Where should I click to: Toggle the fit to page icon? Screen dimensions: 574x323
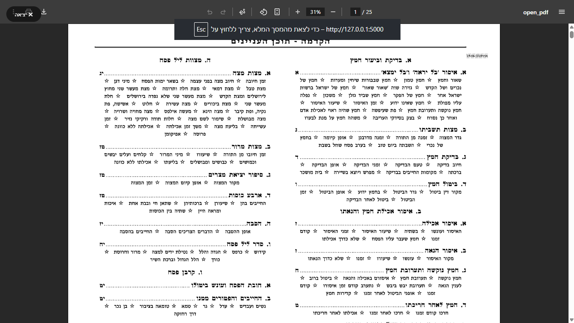[277, 12]
